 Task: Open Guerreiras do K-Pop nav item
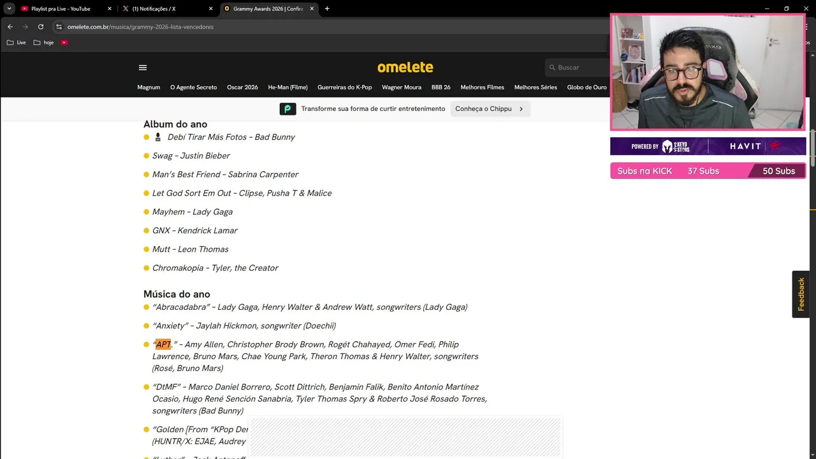pyautogui.click(x=344, y=87)
